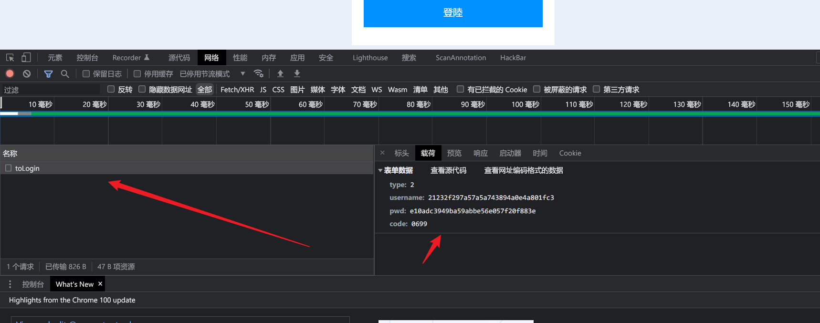
Task: Open drawer three-dot menu
Action: (10, 284)
